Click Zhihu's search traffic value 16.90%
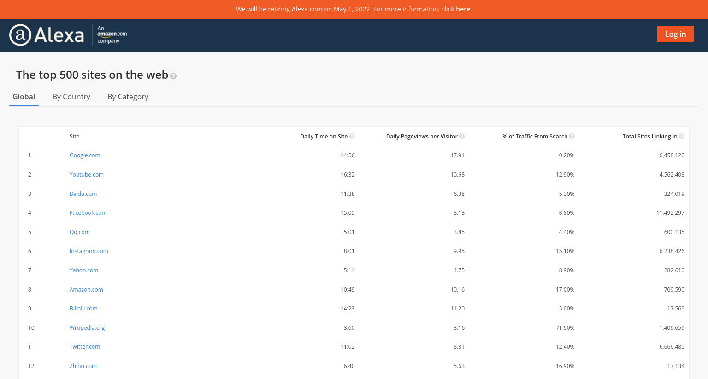The height and width of the screenshot is (379, 708). point(565,366)
